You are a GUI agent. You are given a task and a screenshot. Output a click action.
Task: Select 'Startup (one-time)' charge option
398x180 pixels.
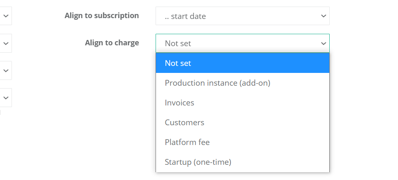click(198, 162)
